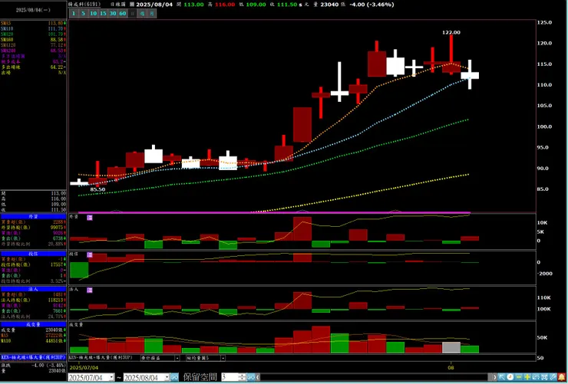
Task: Click the 85.50 low price label on chart
Action: (97, 189)
